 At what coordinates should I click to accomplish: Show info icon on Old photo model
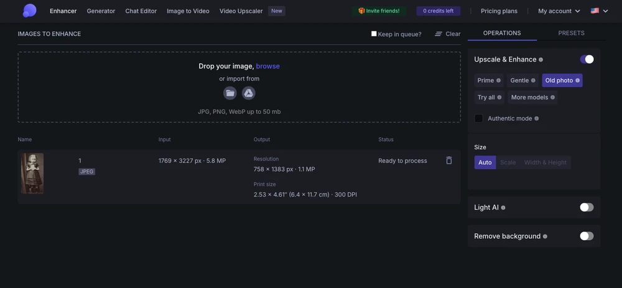point(578,80)
